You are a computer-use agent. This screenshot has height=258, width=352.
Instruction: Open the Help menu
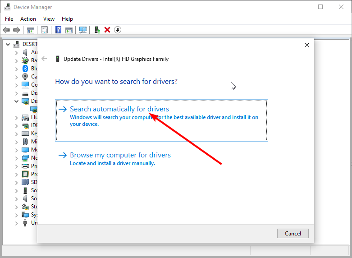pyautogui.click(x=67, y=19)
